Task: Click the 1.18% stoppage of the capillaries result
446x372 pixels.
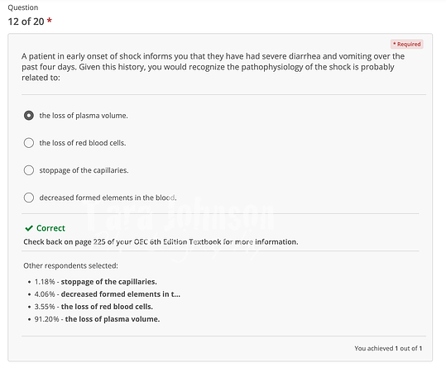Action: pos(96,282)
